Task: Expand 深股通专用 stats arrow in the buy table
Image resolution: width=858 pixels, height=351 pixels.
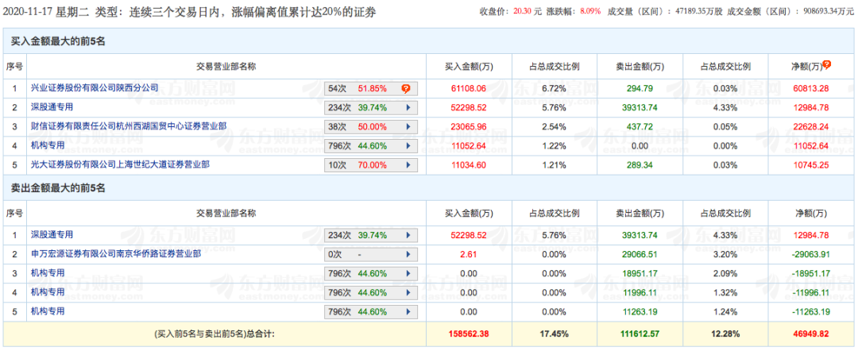Action: (408, 107)
